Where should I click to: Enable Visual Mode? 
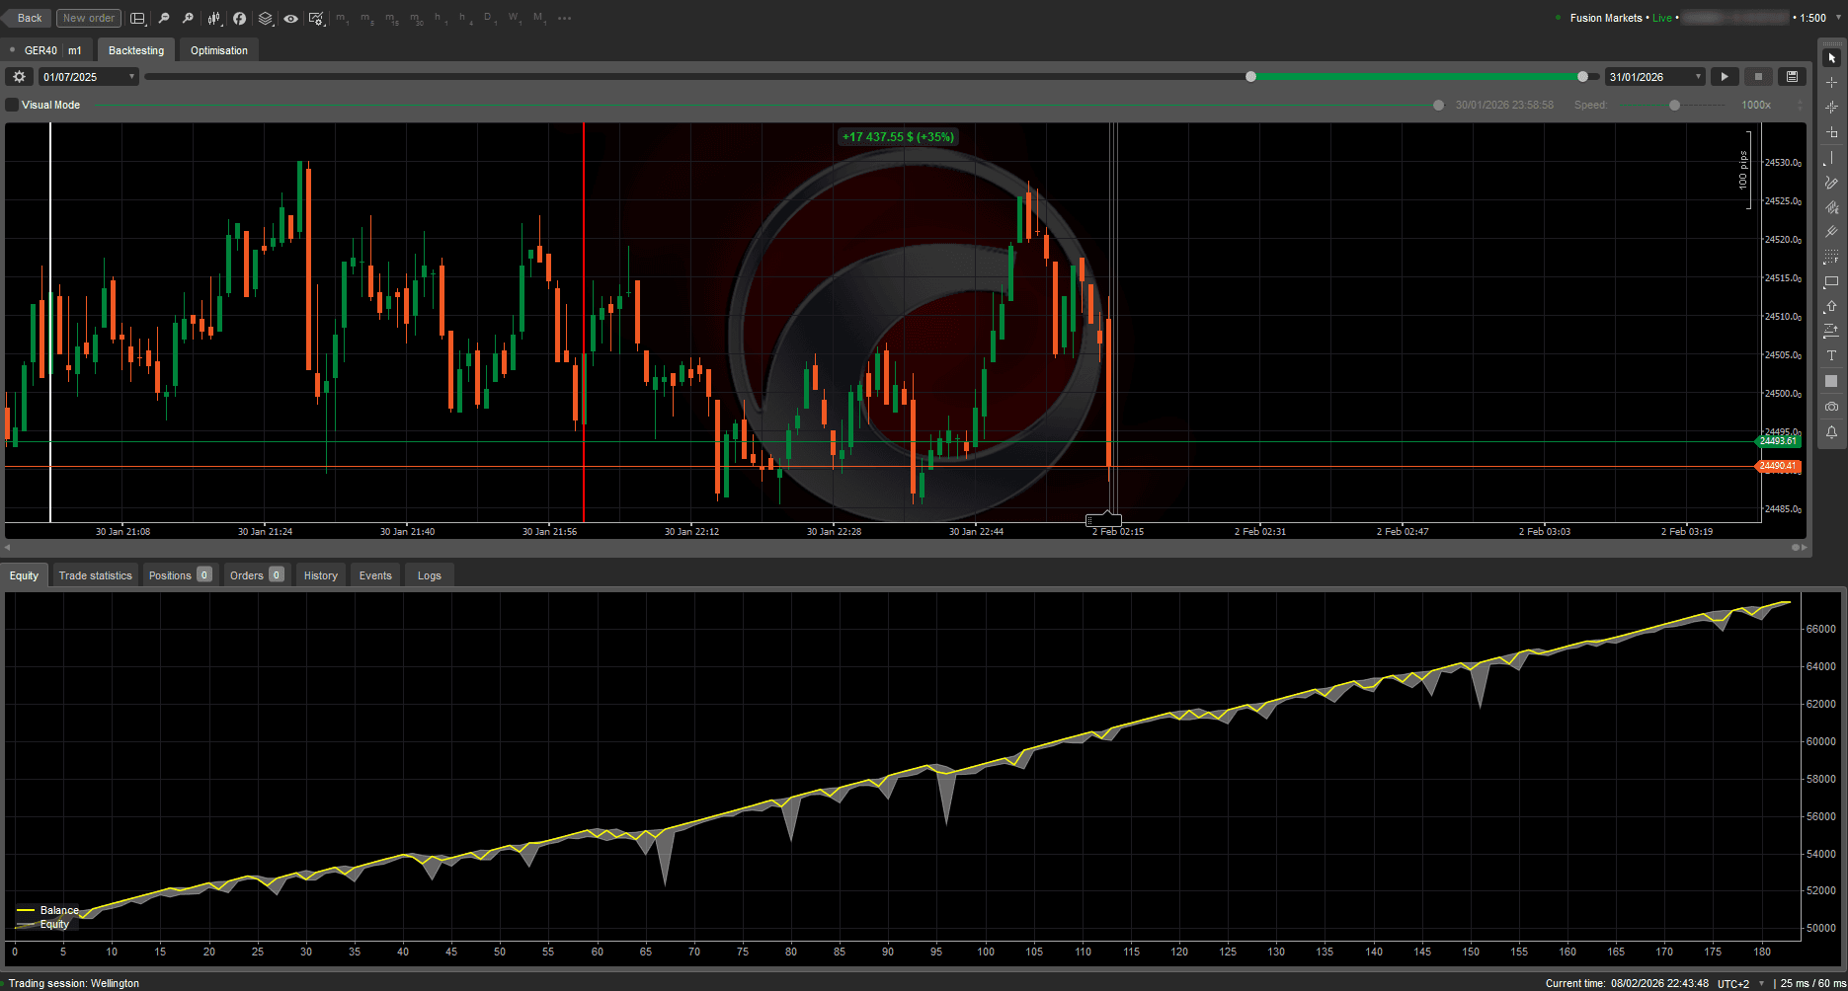11,104
